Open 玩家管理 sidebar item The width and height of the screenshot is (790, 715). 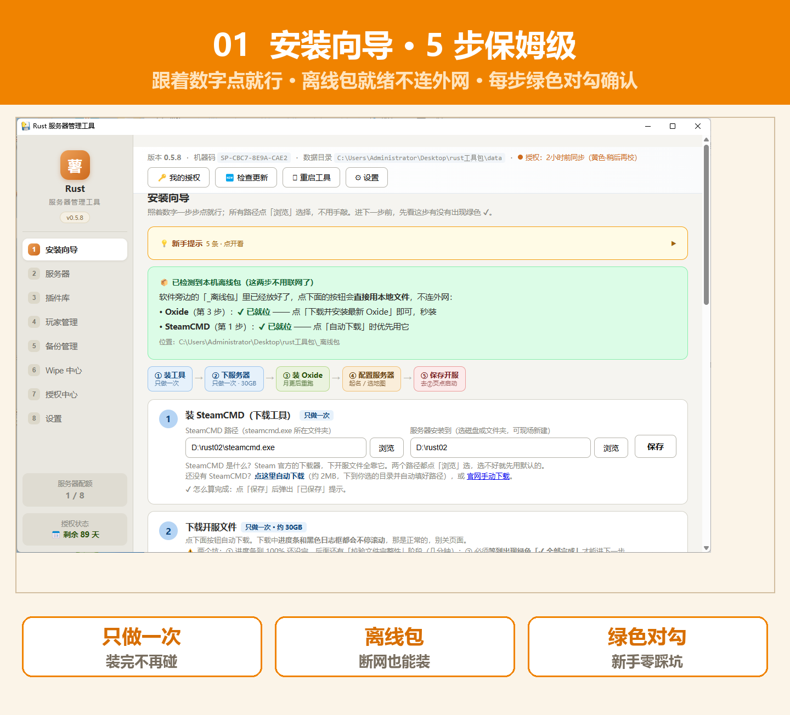pyautogui.click(x=75, y=322)
